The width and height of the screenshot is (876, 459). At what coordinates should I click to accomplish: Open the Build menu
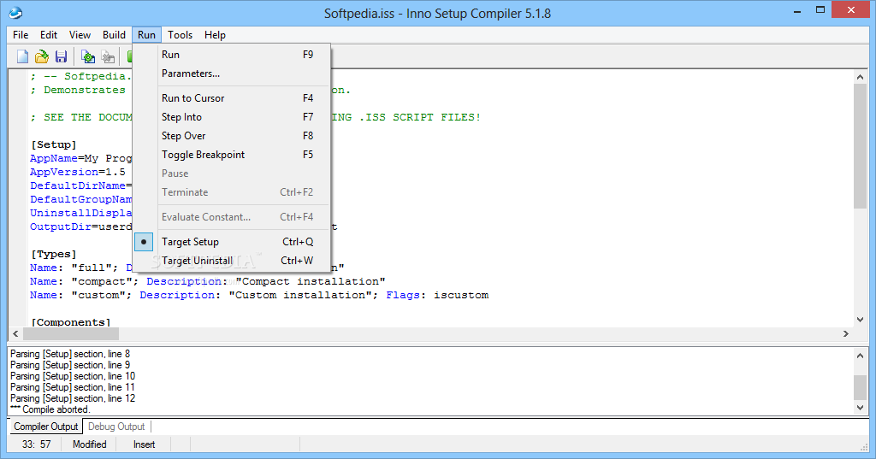[x=114, y=35]
